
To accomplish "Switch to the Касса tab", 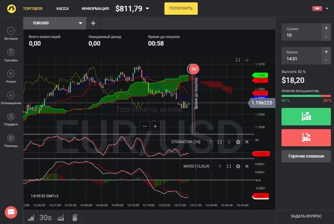I will 62,8.
